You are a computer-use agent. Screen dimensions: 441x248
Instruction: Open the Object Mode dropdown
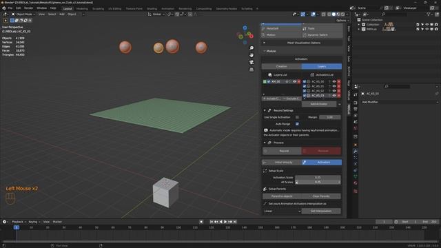pos(23,14)
